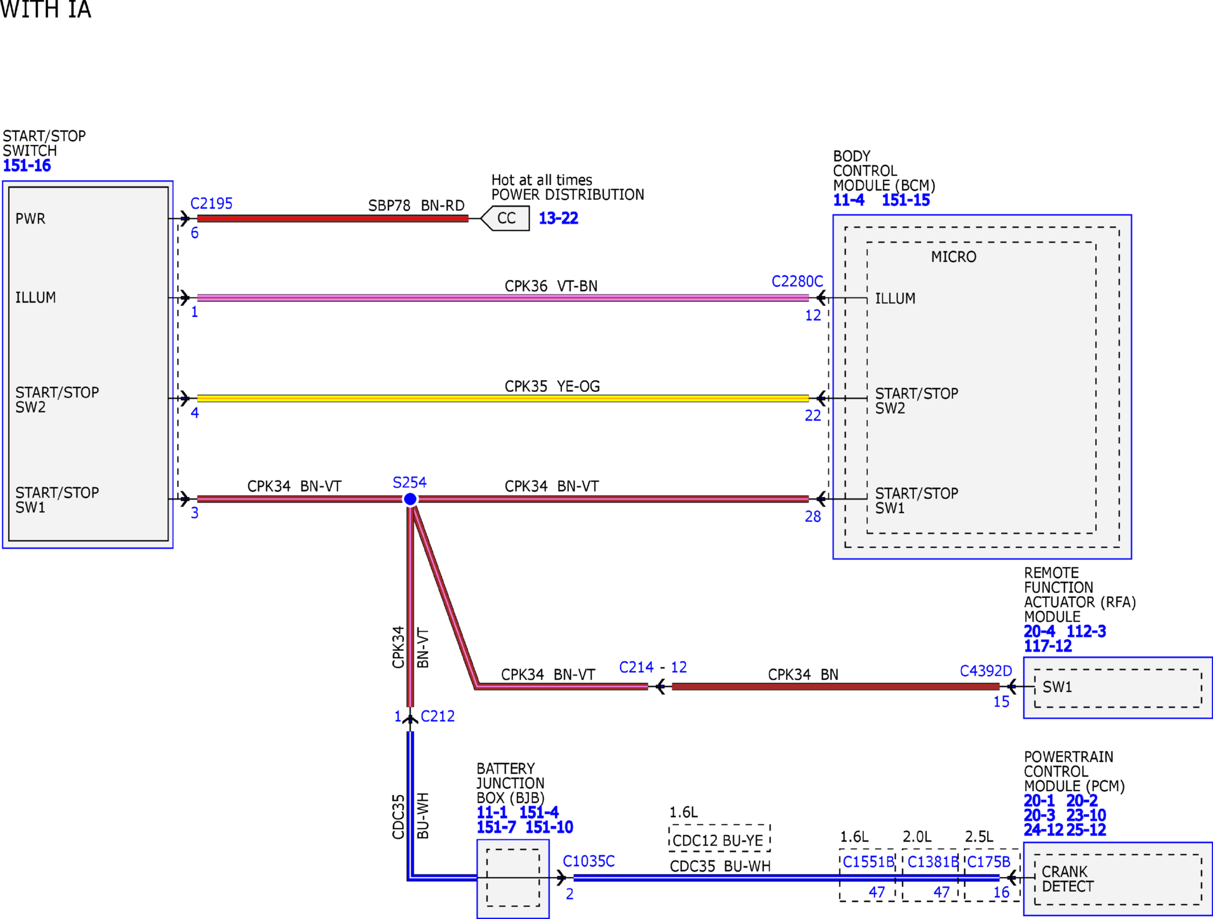
Task: Open the BCM 11-4 page reference
Action: [x=849, y=200]
